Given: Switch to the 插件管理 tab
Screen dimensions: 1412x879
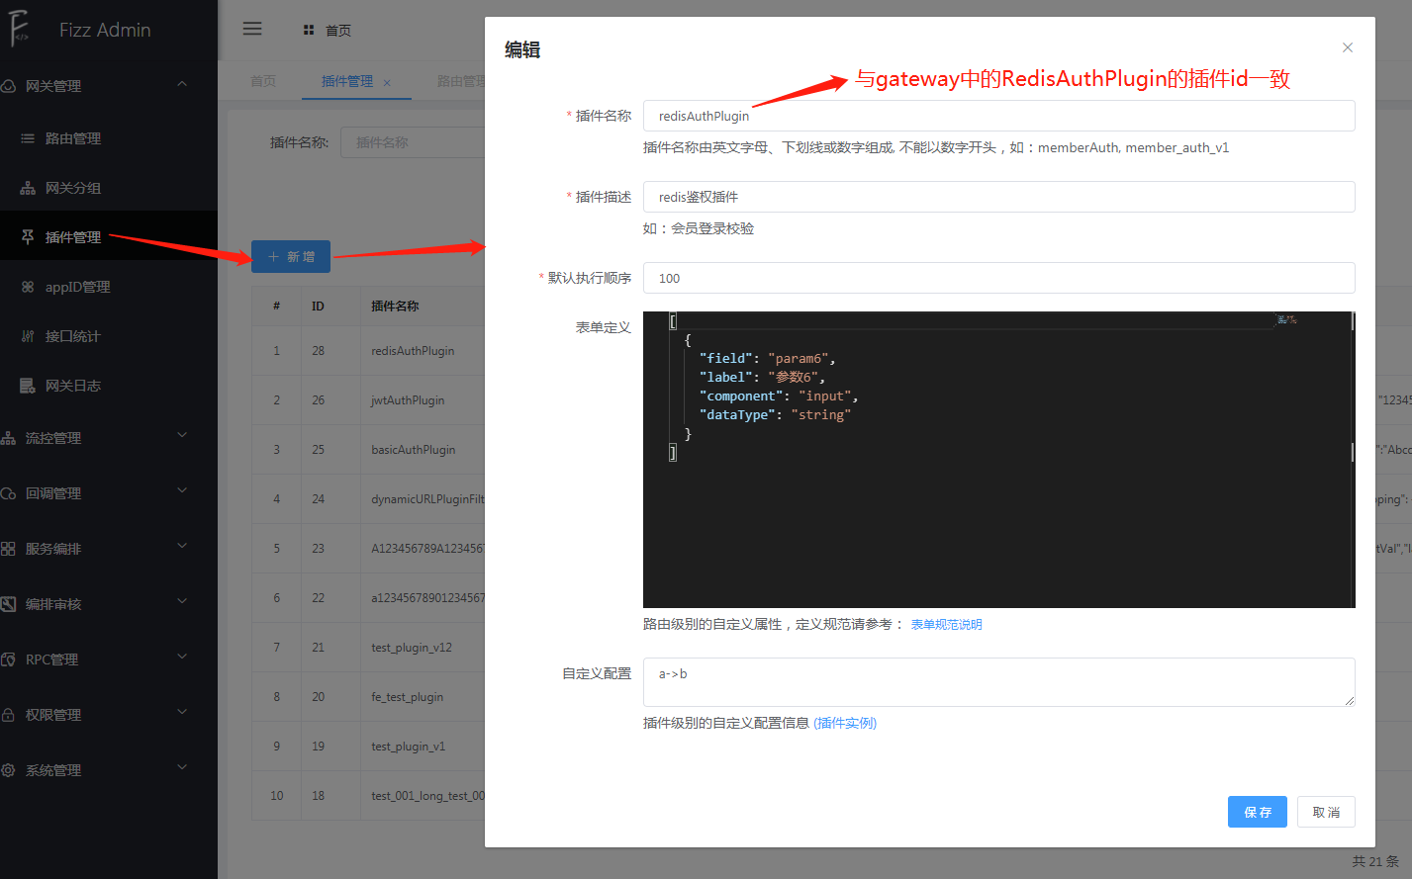Looking at the screenshot, I should coord(348,81).
